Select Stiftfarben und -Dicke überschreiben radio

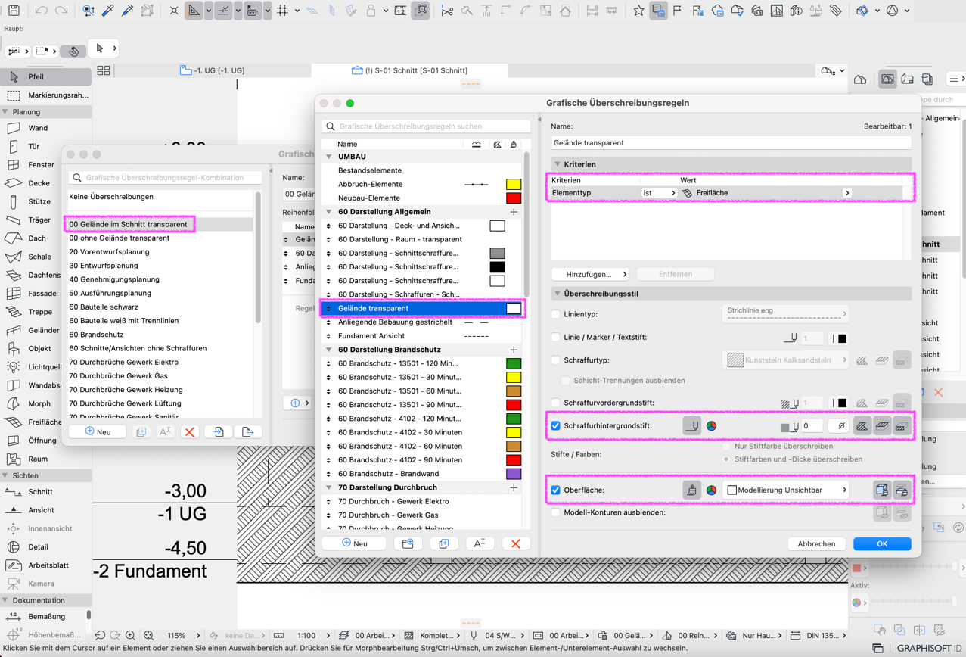click(x=726, y=459)
